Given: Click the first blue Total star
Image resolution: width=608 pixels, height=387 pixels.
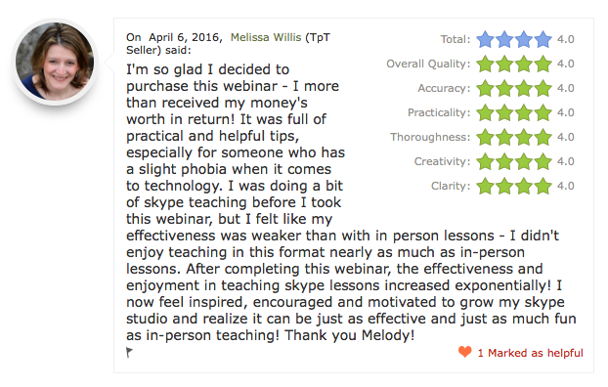Looking at the screenshot, I should (x=485, y=39).
